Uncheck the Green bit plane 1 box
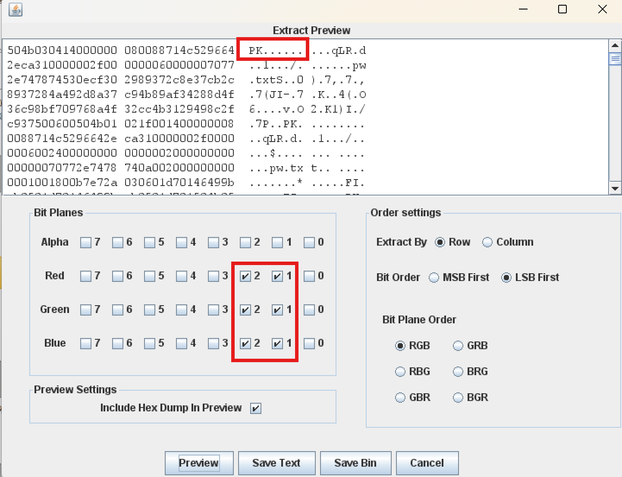 pos(277,310)
